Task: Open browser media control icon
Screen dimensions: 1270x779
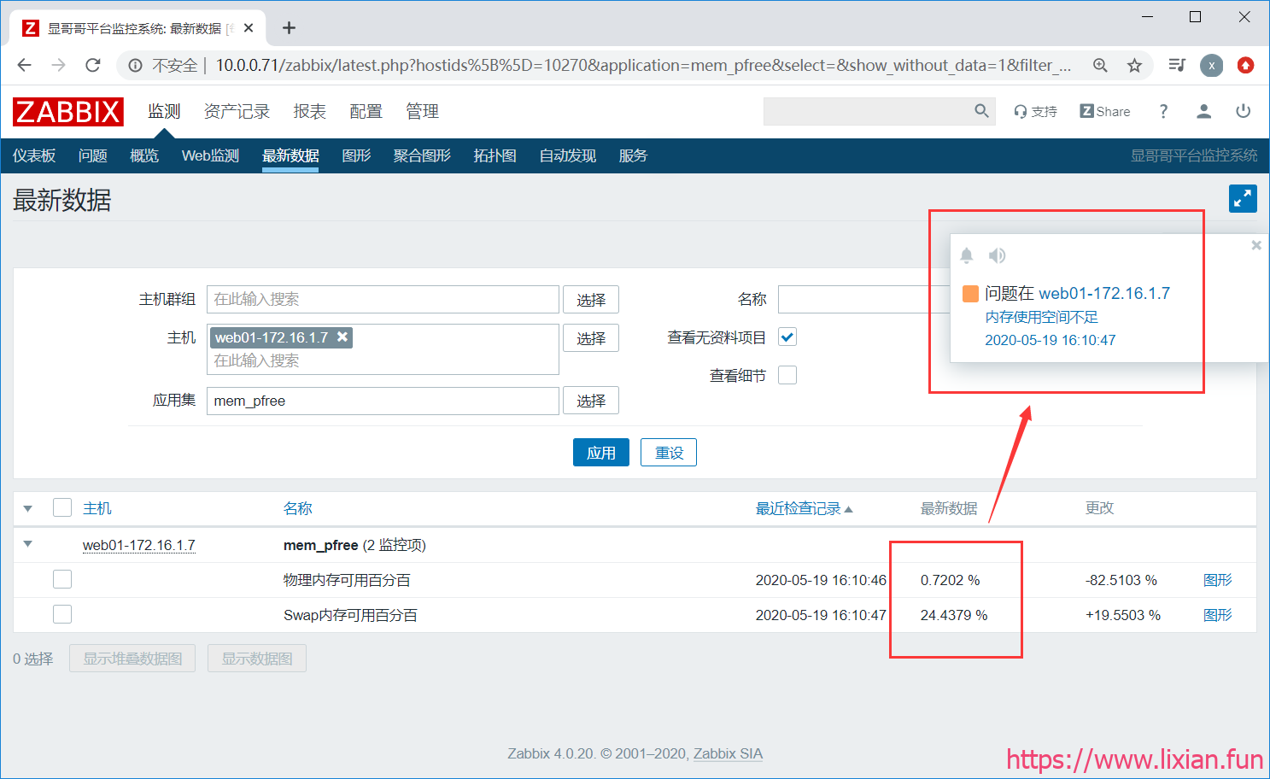Action: (1177, 65)
